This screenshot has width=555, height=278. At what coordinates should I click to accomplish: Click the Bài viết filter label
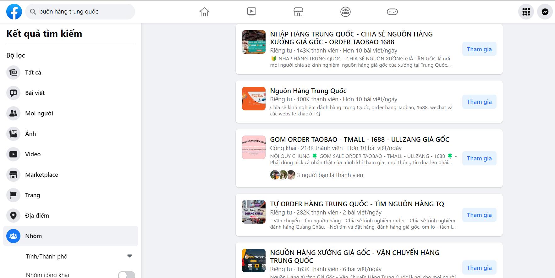pos(35,93)
